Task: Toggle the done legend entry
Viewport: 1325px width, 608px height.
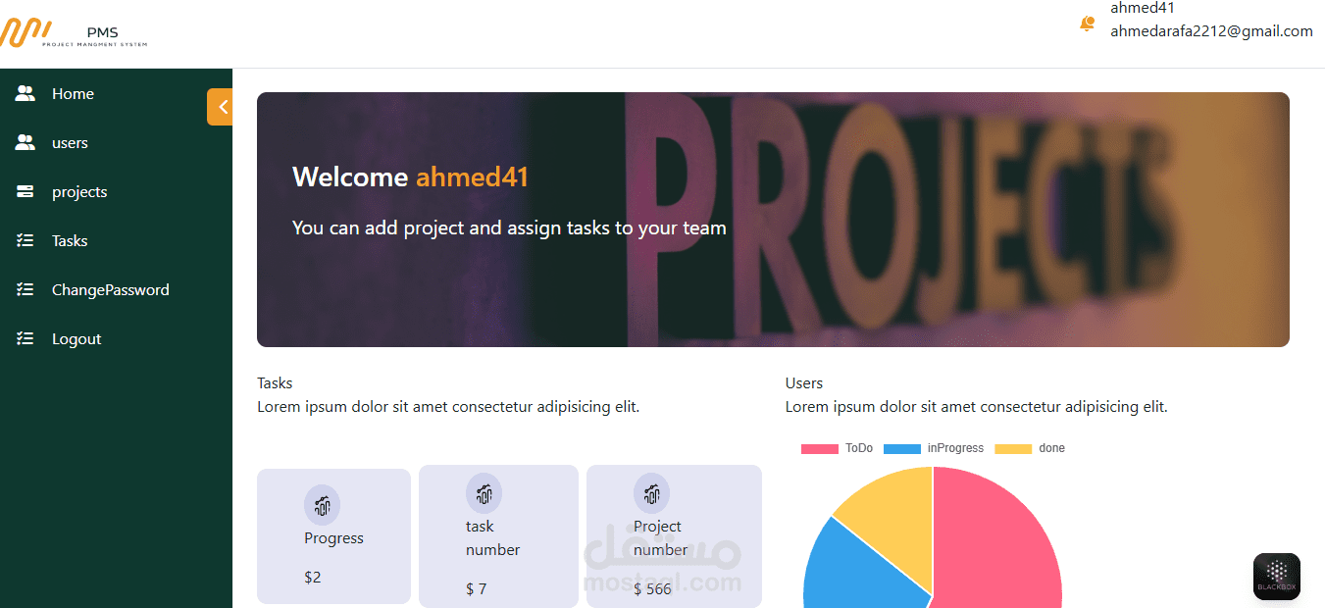Action: (x=1030, y=448)
